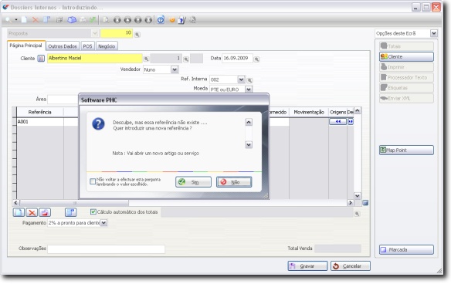Image resolution: width=451 pixels, height=284 pixels.
Task: Open the POS tab
Action: click(x=87, y=46)
